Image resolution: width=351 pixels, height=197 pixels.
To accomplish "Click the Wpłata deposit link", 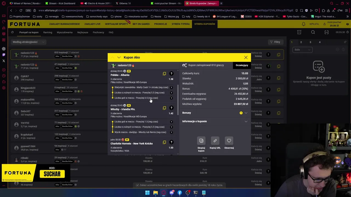I will pyautogui.click(x=314, y=24).
